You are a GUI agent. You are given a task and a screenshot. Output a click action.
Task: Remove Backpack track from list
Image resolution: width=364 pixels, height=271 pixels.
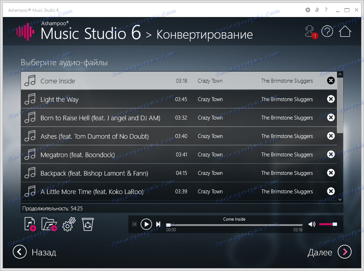[x=331, y=173]
